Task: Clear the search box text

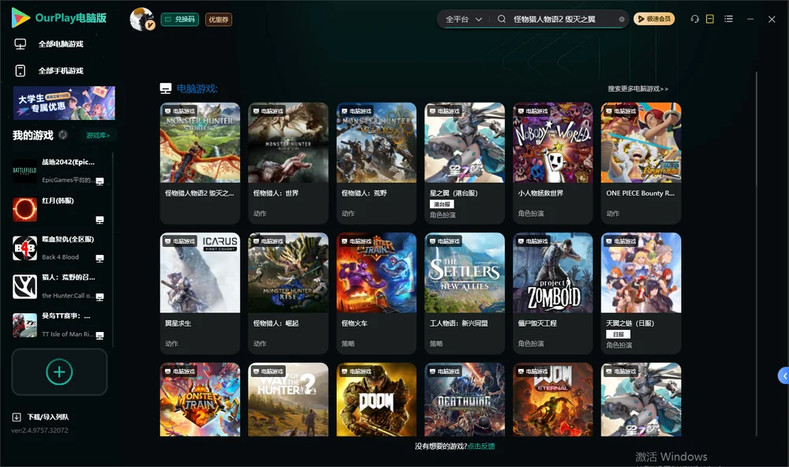Action: (x=622, y=20)
